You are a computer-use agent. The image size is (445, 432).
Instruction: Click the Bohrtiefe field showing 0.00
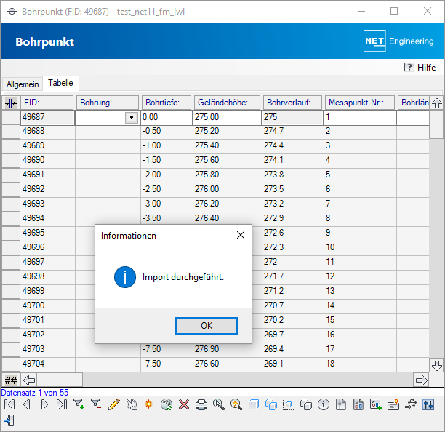tap(167, 117)
